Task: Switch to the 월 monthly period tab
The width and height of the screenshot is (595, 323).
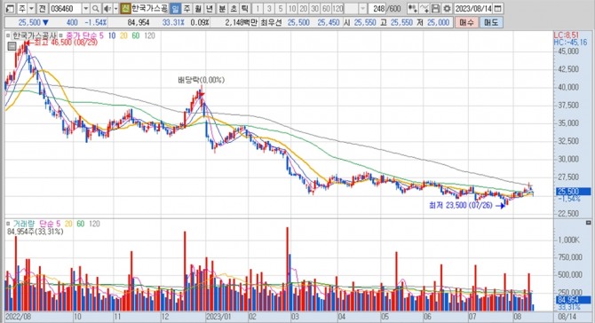Action: 198,8
